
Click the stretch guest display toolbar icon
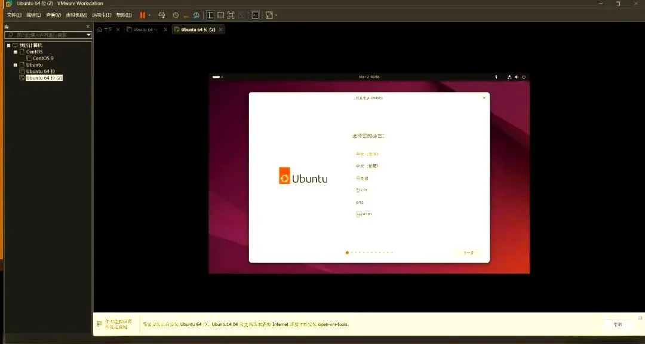(x=269, y=15)
